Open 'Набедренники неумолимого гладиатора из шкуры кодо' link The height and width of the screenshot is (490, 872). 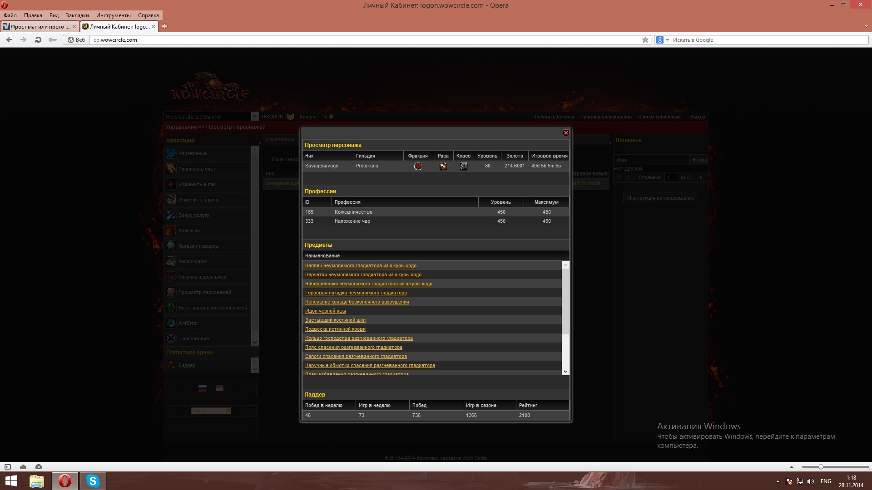click(x=369, y=284)
